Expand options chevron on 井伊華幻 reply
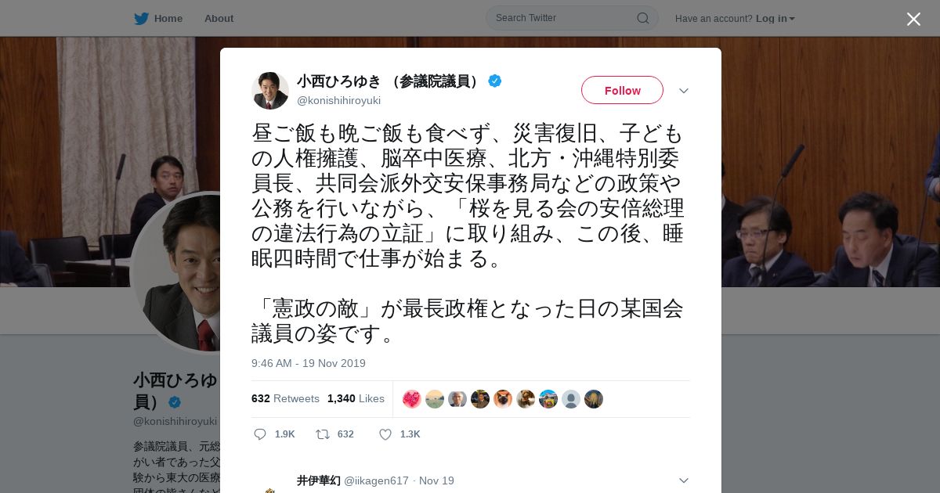Screen dimensions: 940x493 coord(684,480)
